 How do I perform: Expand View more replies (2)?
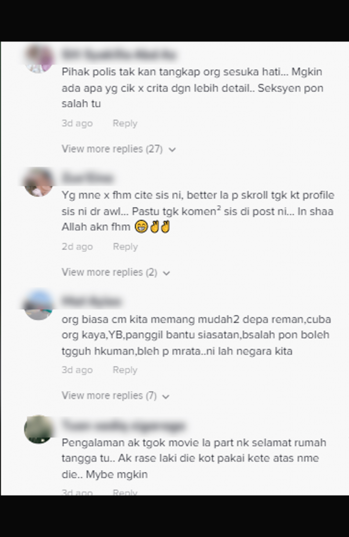(x=116, y=272)
